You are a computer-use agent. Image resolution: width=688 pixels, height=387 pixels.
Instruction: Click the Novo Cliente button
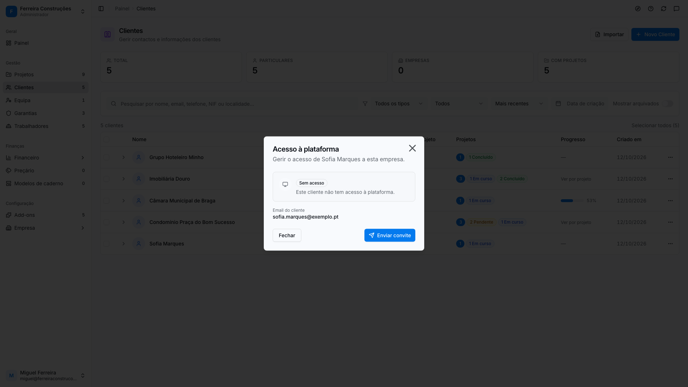tap(655, 34)
